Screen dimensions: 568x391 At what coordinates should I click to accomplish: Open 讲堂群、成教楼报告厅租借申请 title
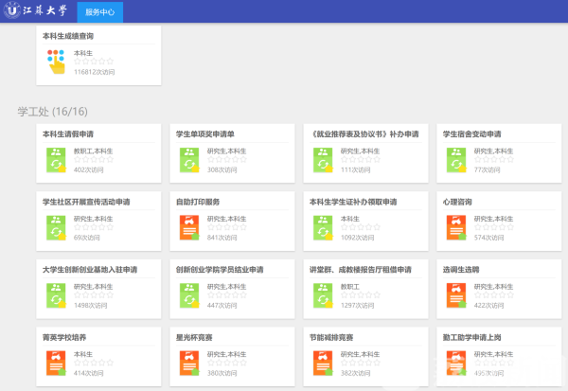click(x=360, y=269)
